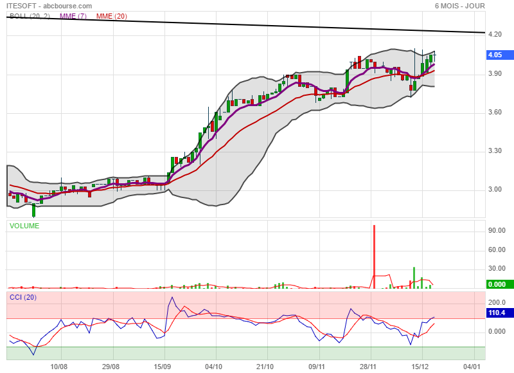
Task: Click the 90.00 volume axis label
Action: 497,230
